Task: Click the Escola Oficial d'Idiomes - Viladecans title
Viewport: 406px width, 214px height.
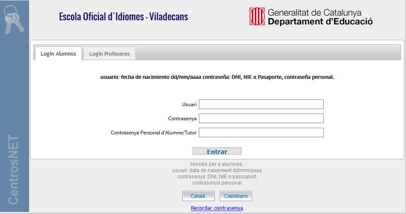Action: (x=124, y=17)
